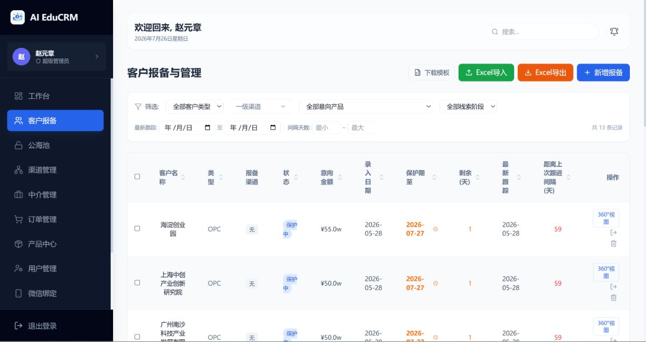
Task: Check the 广州南沙科技产业 row checkbox
Action: [137, 337]
